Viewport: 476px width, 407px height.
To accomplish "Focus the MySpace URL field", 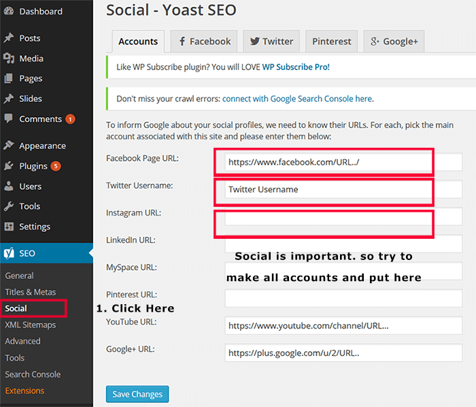I will coord(343,271).
